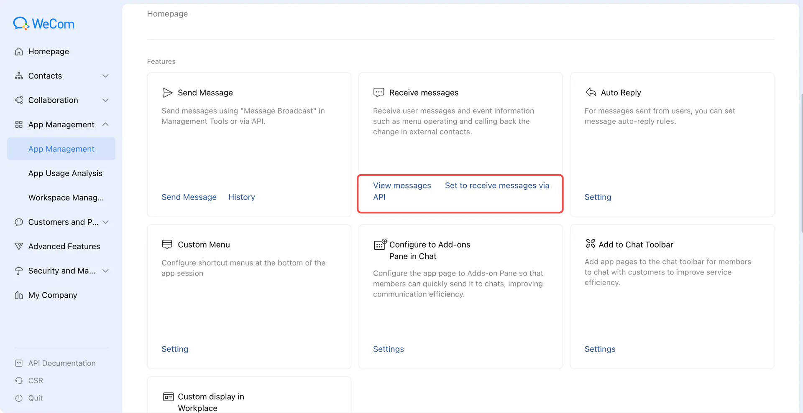Image resolution: width=803 pixels, height=413 pixels.
Task: Open the Contacts menu label
Action: 45,76
